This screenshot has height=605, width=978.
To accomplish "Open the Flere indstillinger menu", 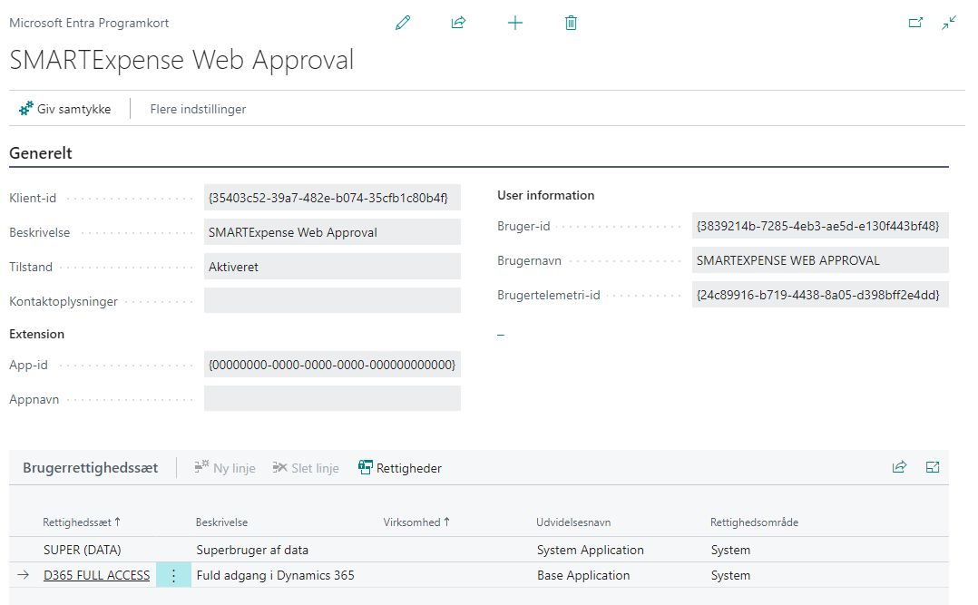I will (x=198, y=109).
